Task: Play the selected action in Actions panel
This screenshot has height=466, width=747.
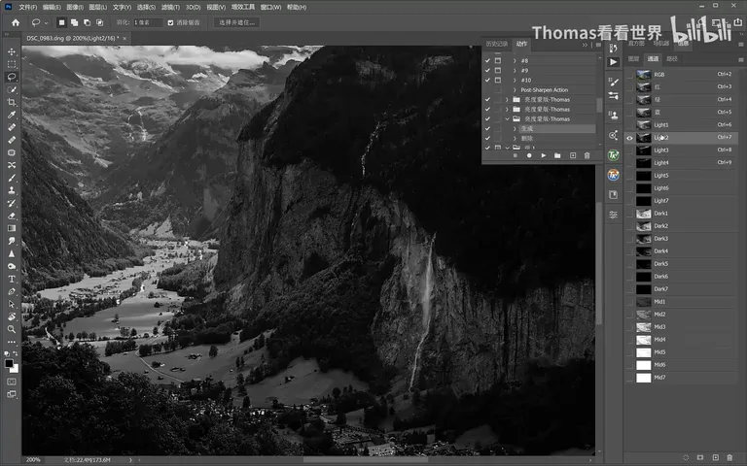Action: 543,155
